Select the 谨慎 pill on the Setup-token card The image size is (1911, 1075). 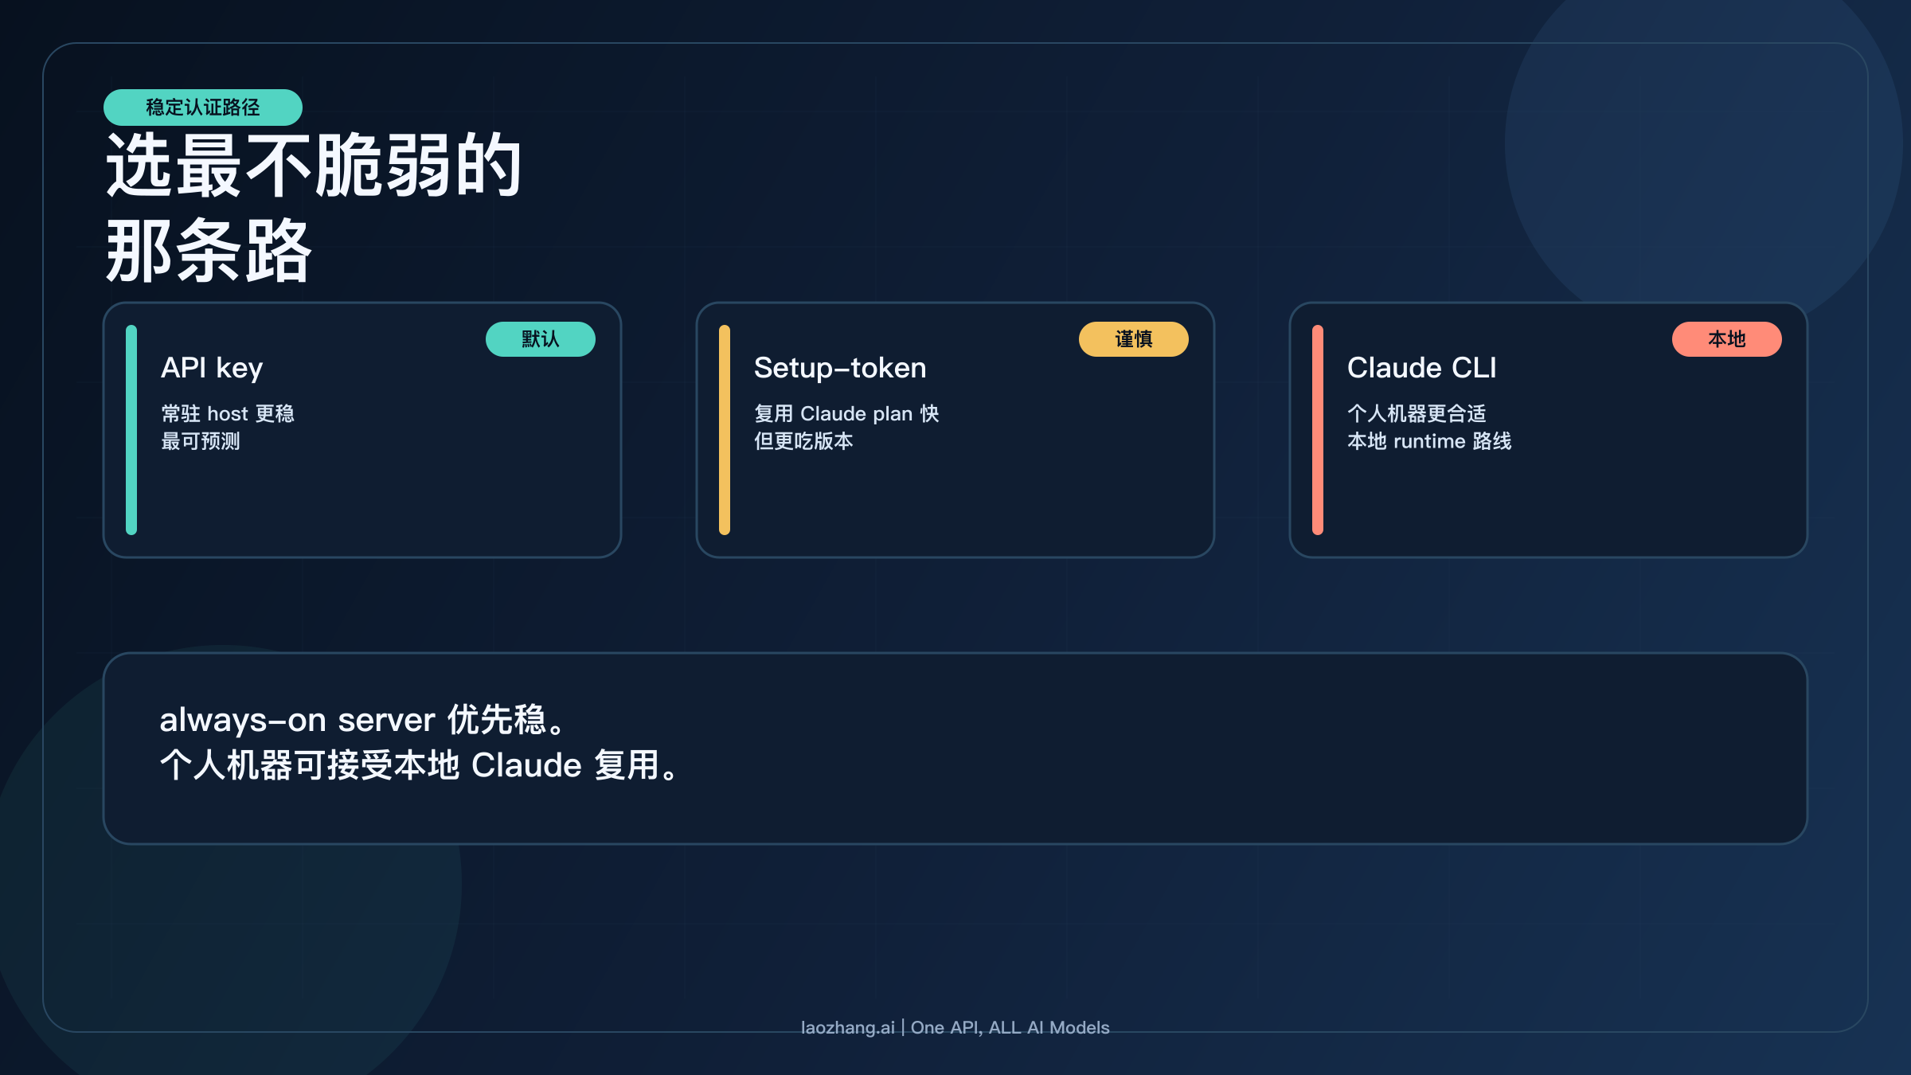click(x=1134, y=338)
